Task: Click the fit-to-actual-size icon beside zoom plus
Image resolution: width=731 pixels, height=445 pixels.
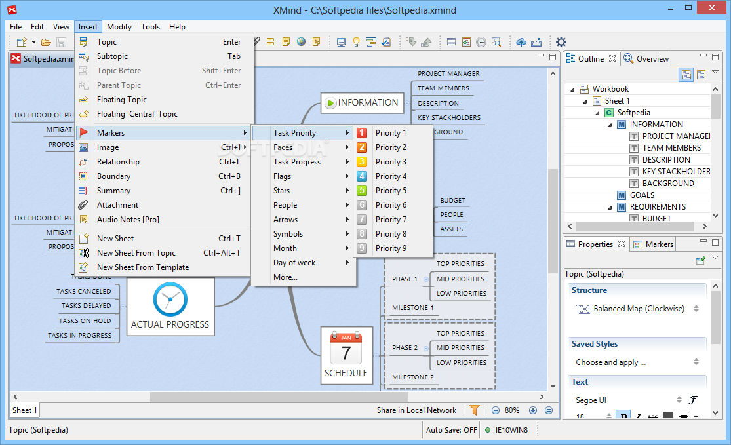Action: (549, 410)
